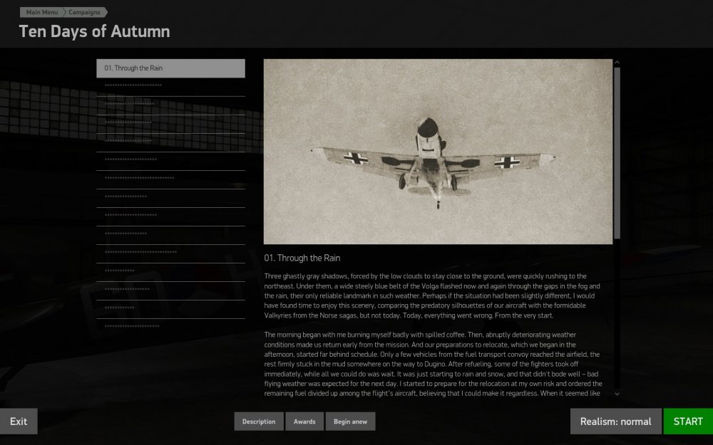
Task: Toggle the Realism: normal setting
Action: [x=616, y=422]
